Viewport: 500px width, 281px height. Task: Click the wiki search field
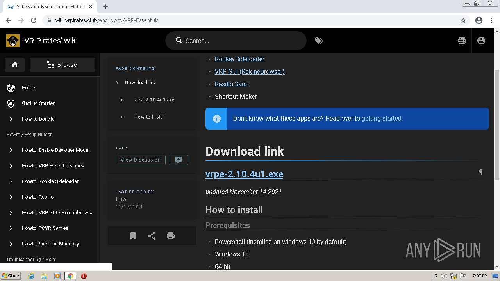[236, 41]
